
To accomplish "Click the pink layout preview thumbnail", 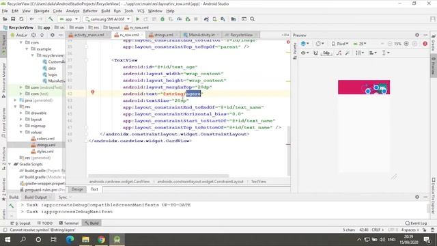I will (364, 87).
